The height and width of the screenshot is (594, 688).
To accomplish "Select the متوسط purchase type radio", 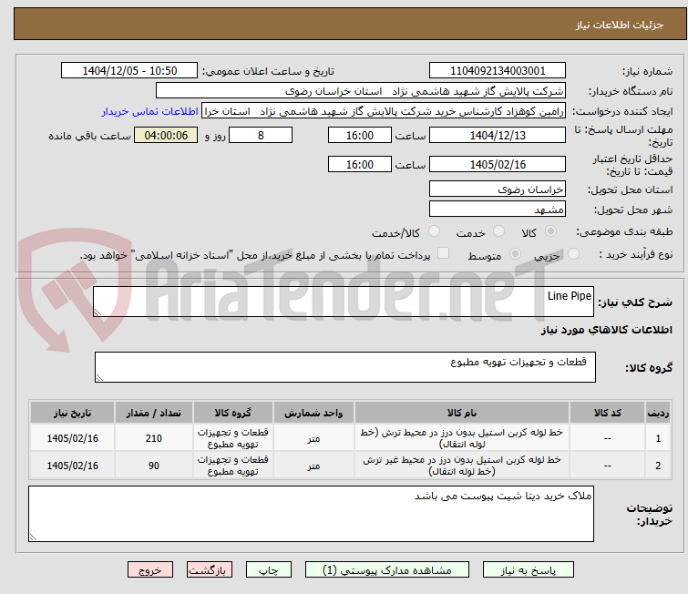I will click(x=515, y=254).
